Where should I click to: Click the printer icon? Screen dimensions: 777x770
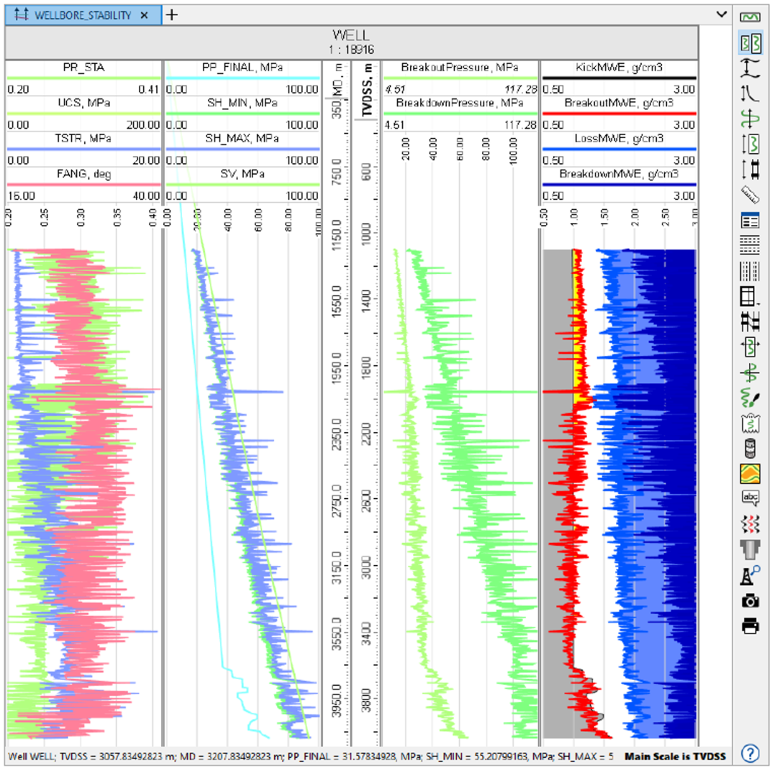[x=750, y=626]
